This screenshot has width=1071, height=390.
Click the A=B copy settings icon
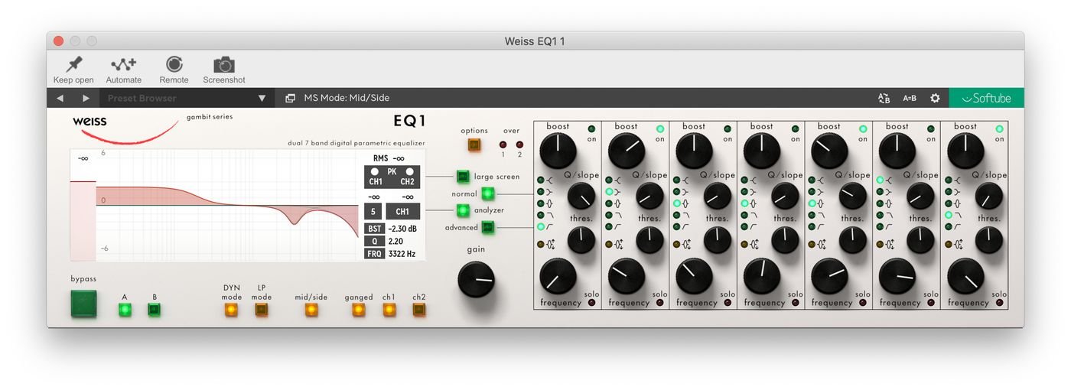click(910, 98)
